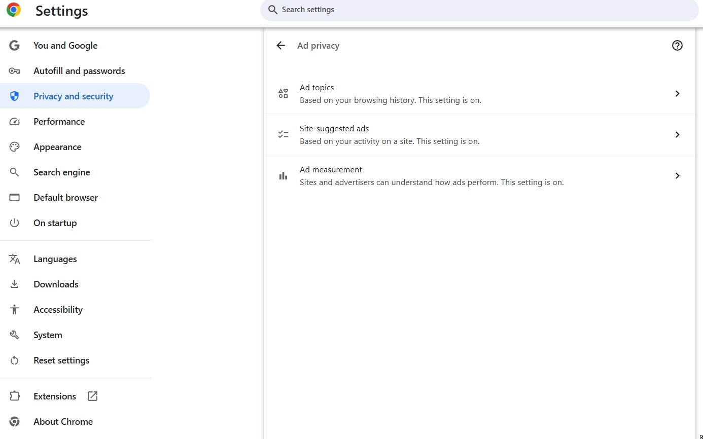Select Reset settings in sidebar
Viewport: 703px width, 439px height.
[x=61, y=360]
